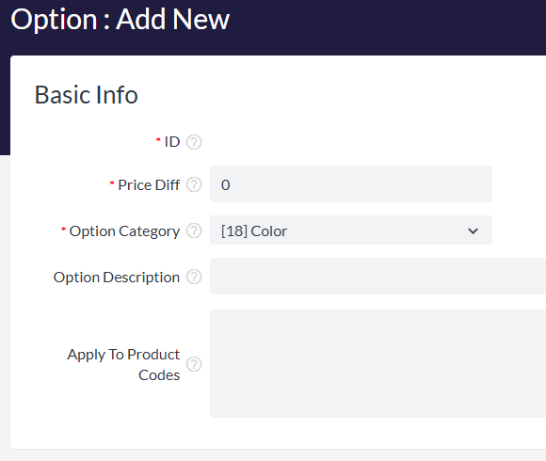Focus the Price Diff input field

[351, 184]
